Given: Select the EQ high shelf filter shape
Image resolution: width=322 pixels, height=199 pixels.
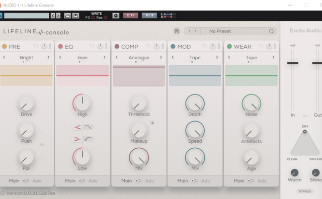Looking at the screenshot, I should 88,127.
